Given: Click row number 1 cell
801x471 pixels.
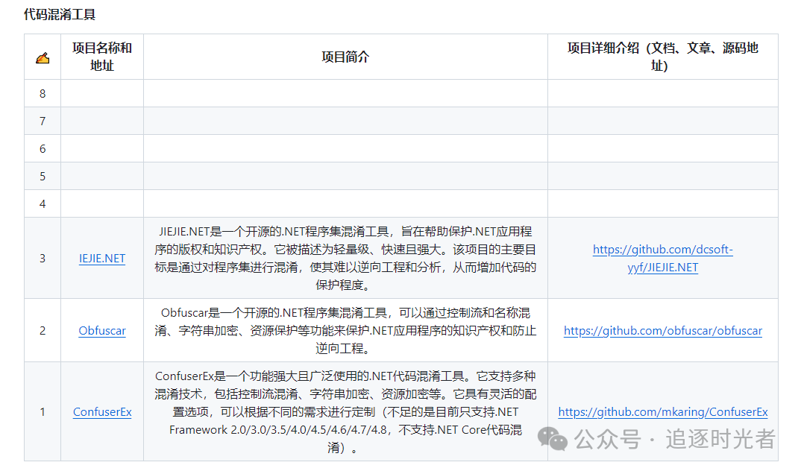Looking at the screenshot, I should tap(43, 412).
